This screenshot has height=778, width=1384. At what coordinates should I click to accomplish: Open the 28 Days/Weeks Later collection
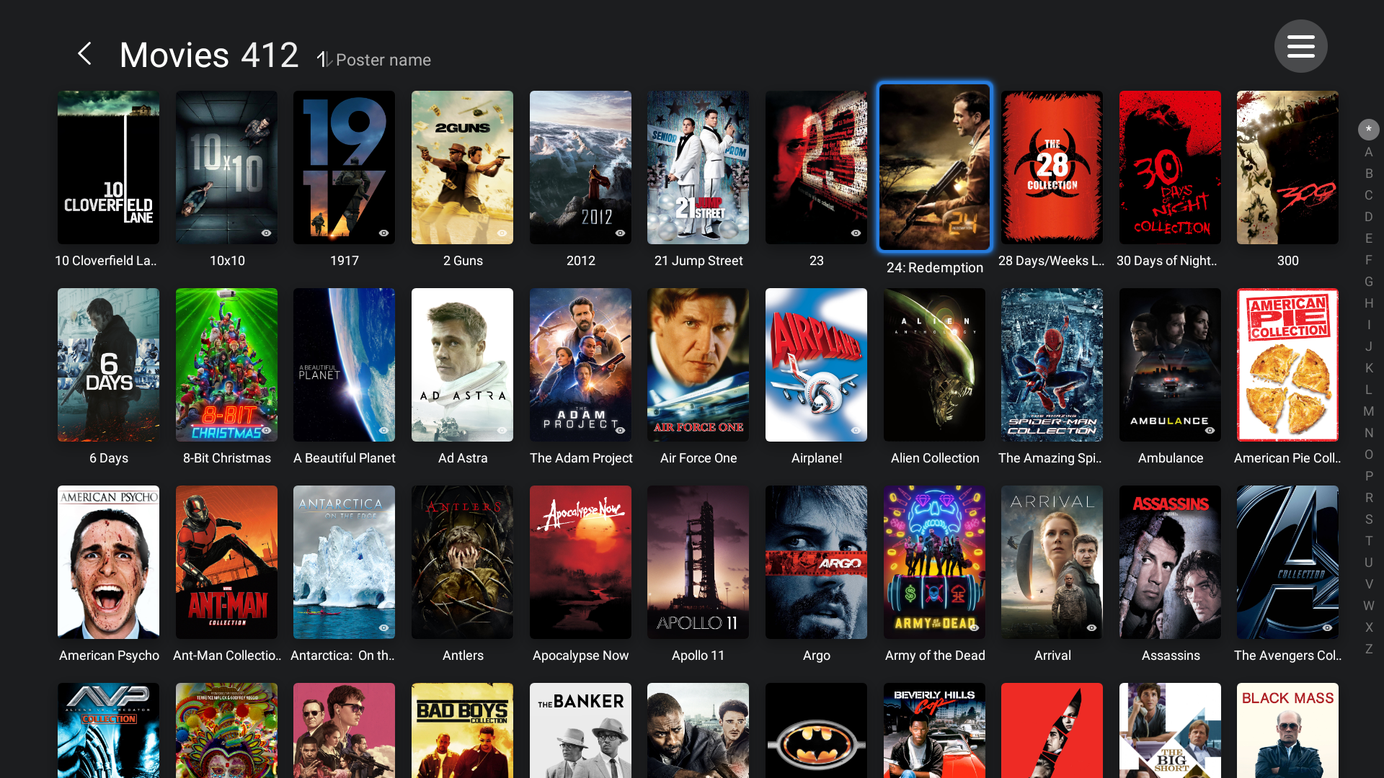[x=1052, y=167]
